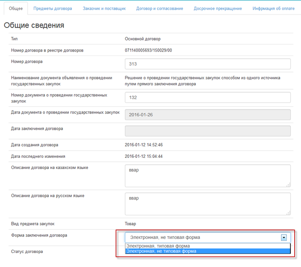Click the Номер договора field with 313
This screenshot has width=301, height=267.
pos(208,64)
